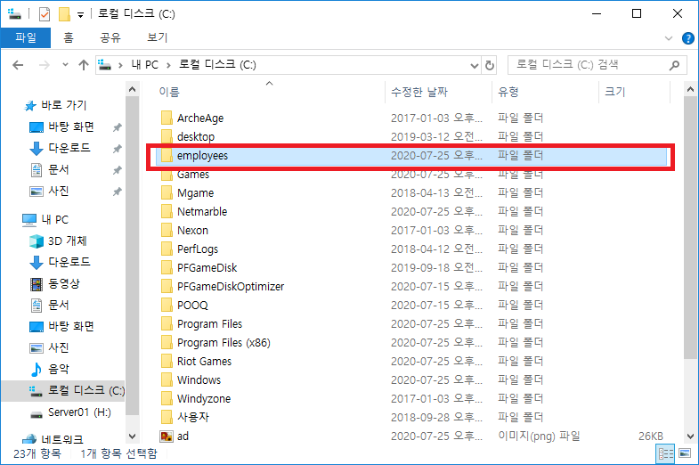
Task: Click the 26KB size of ad file
Action: [x=650, y=436]
